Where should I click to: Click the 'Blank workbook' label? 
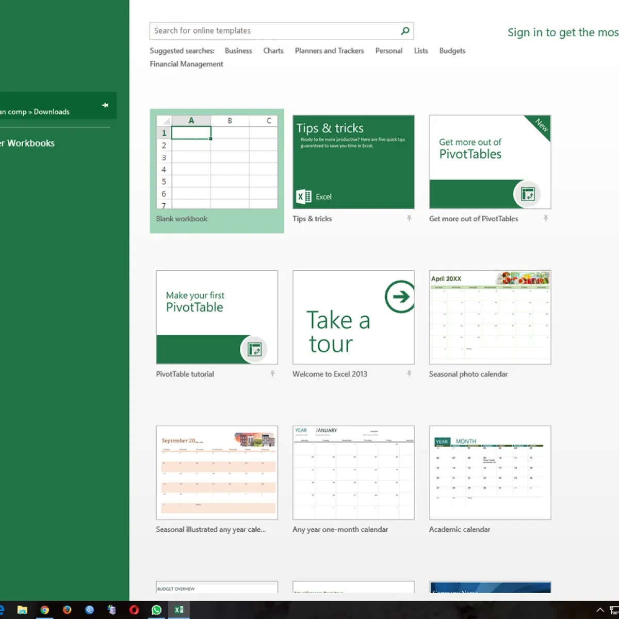[x=182, y=219]
